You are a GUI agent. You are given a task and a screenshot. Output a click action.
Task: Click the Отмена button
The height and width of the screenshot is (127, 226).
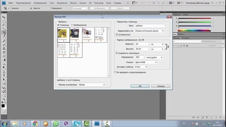click(x=161, y=86)
